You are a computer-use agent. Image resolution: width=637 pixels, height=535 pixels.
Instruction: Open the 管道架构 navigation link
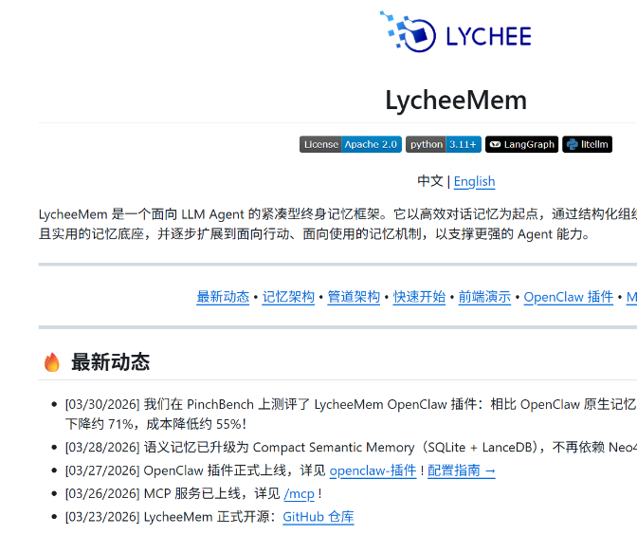pyautogui.click(x=354, y=297)
